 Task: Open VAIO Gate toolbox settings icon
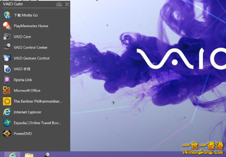(x=59, y=4)
